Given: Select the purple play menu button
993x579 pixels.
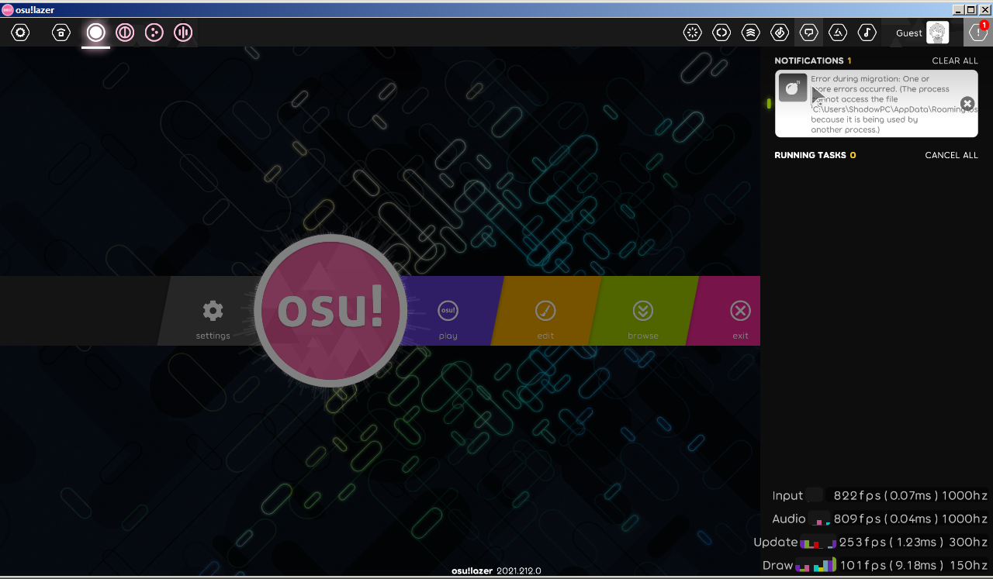Looking at the screenshot, I should [448, 311].
